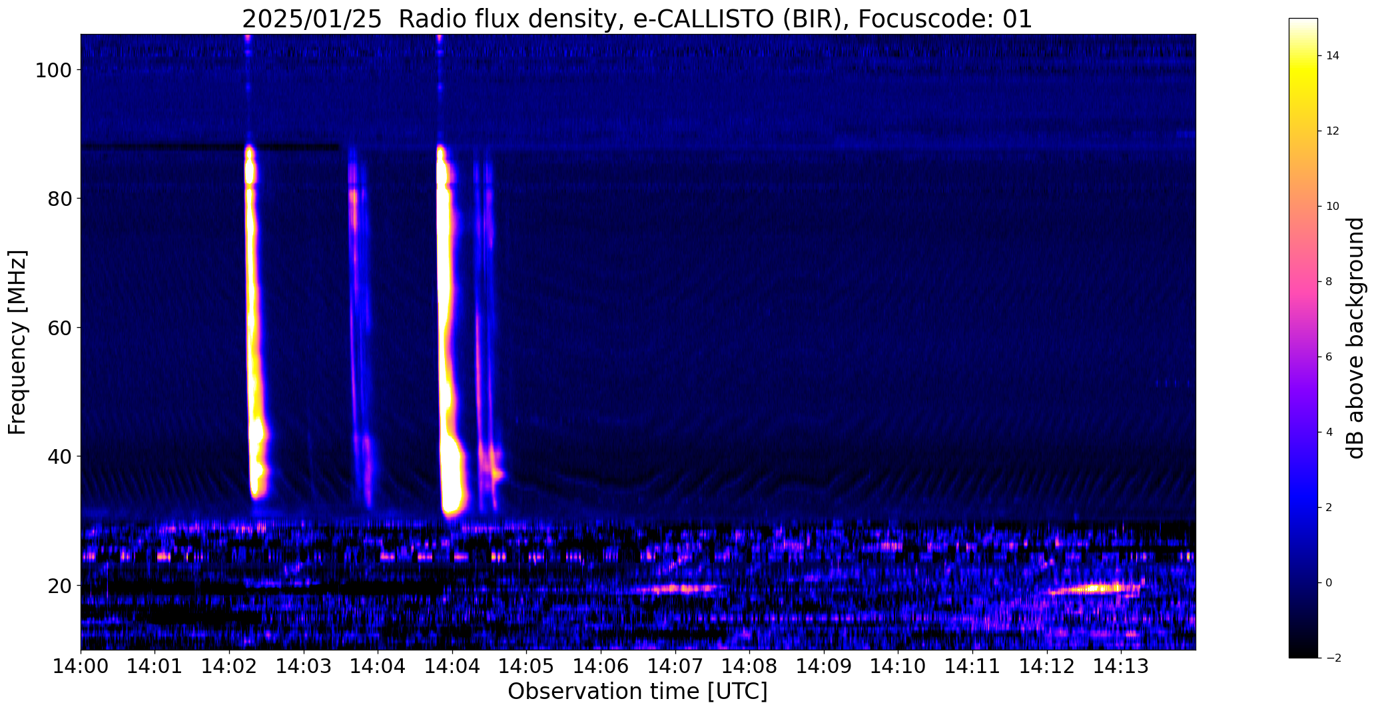Screen dimensions: 1376x711
Task: Click the colorbar tick label 12
Action: coord(1333,131)
